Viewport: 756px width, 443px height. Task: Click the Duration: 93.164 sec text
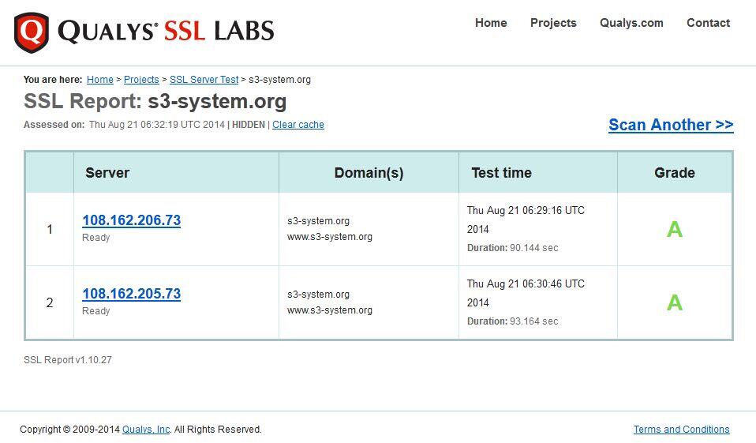pos(512,321)
